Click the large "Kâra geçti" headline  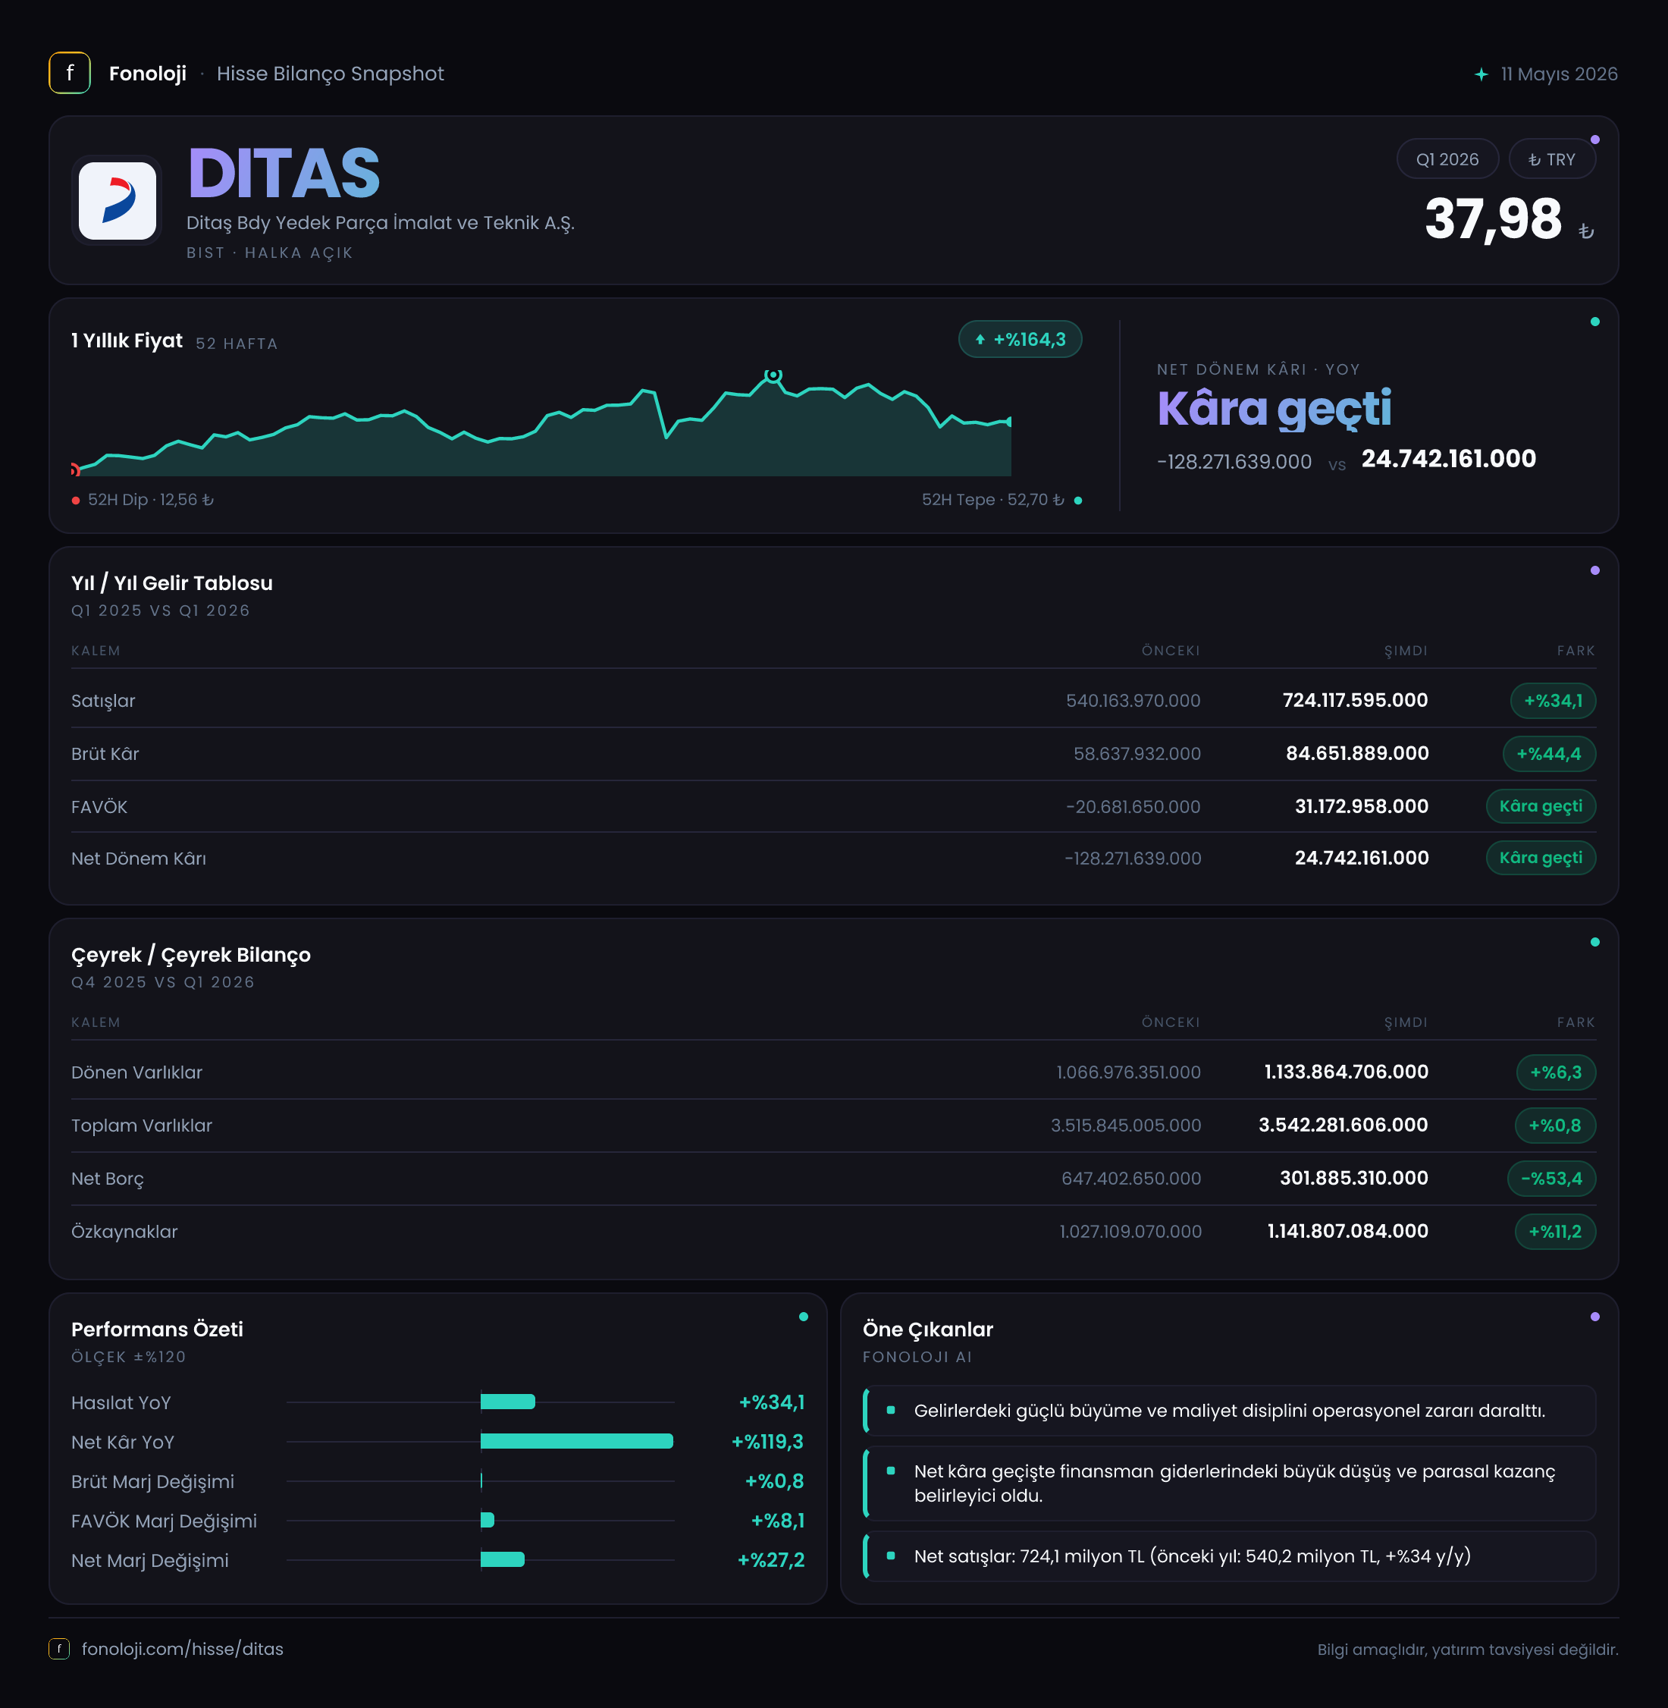1274,410
